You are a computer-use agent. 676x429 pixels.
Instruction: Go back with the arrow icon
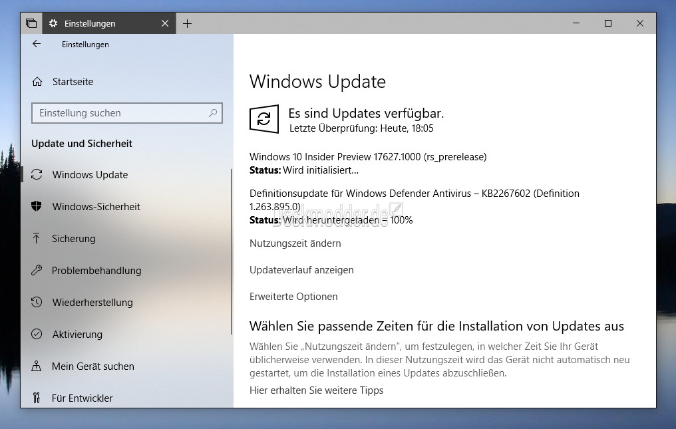(37, 44)
